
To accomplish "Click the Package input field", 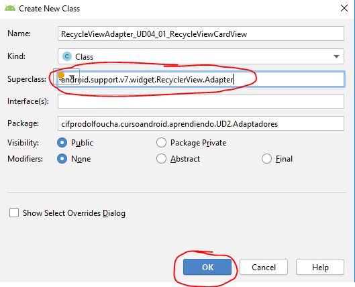I will (x=201, y=123).
